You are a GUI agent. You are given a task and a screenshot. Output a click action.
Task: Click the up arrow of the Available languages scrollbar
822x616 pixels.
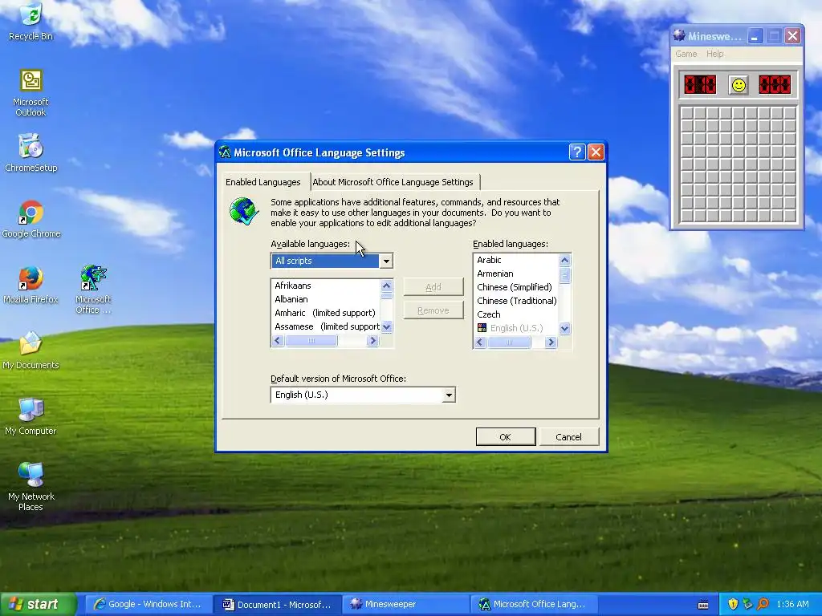click(386, 286)
